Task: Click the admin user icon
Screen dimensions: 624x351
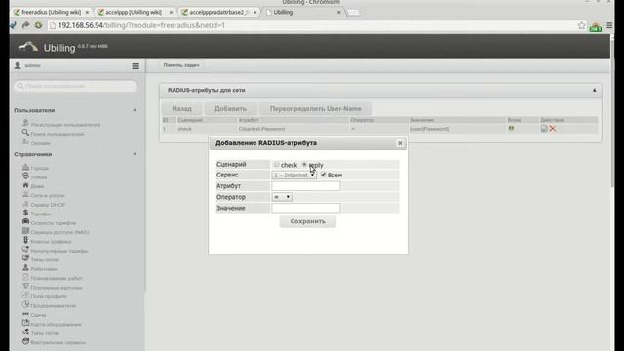Action: pyautogui.click(x=18, y=65)
